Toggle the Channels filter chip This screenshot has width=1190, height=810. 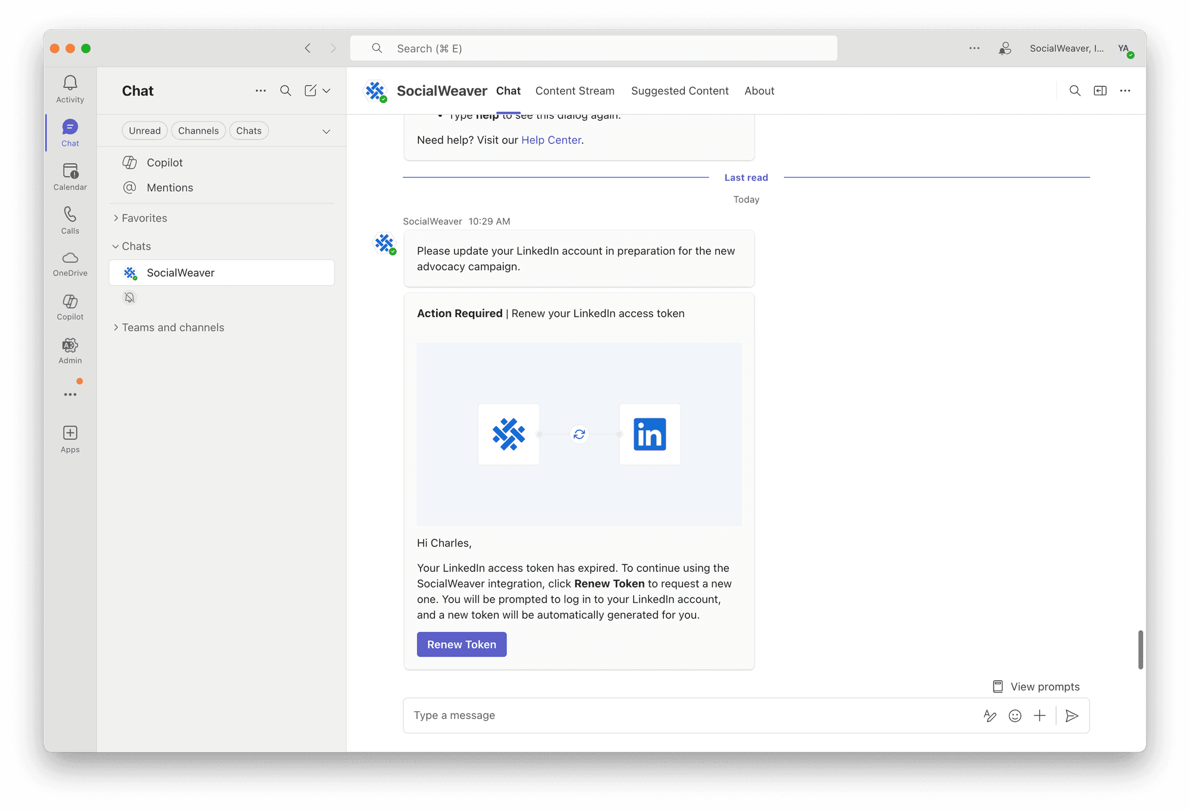coord(198,131)
